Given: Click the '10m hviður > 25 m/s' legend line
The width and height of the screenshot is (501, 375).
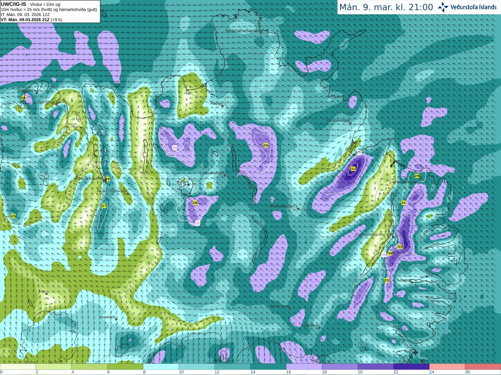Looking at the screenshot, I should coord(49,9).
